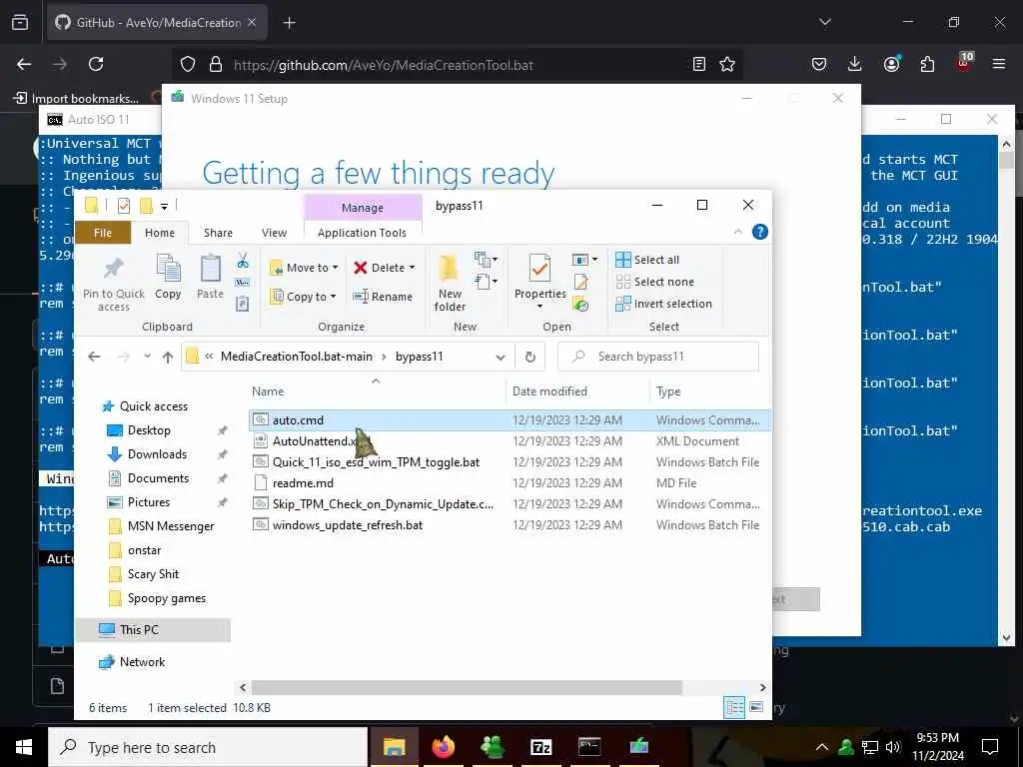Open the New item dropdown in ribbon
Screen dimensions: 1023x767
coord(487,260)
